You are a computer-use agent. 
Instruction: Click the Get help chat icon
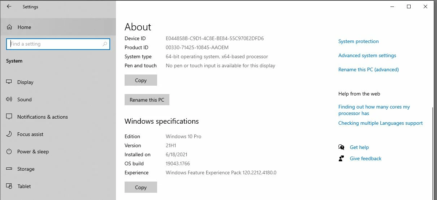341,147
